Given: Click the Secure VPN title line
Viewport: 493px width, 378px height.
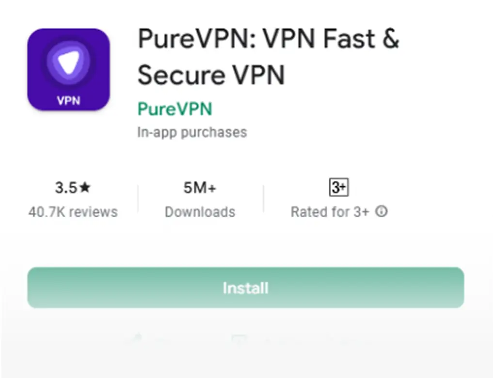Looking at the screenshot, I should (211, 75).
